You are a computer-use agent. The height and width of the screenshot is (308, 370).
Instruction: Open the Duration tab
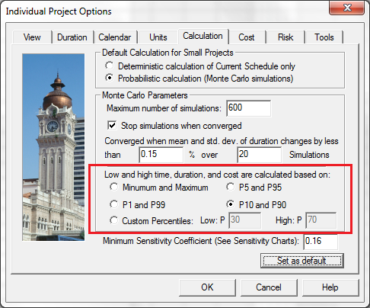[72, 37]
